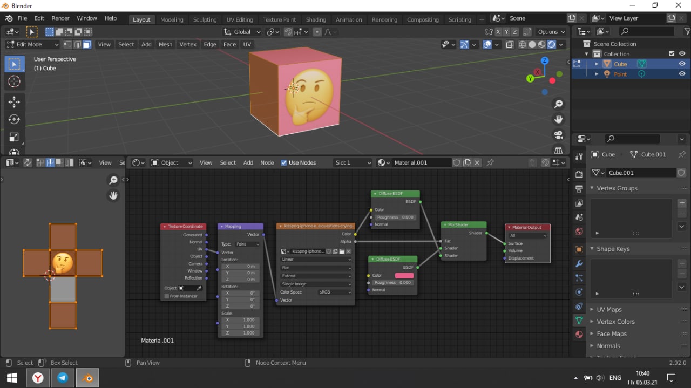Click the zoom magnifier in UV editor
691x388 pixels.
pyautogui.click(x=113, y=180)
